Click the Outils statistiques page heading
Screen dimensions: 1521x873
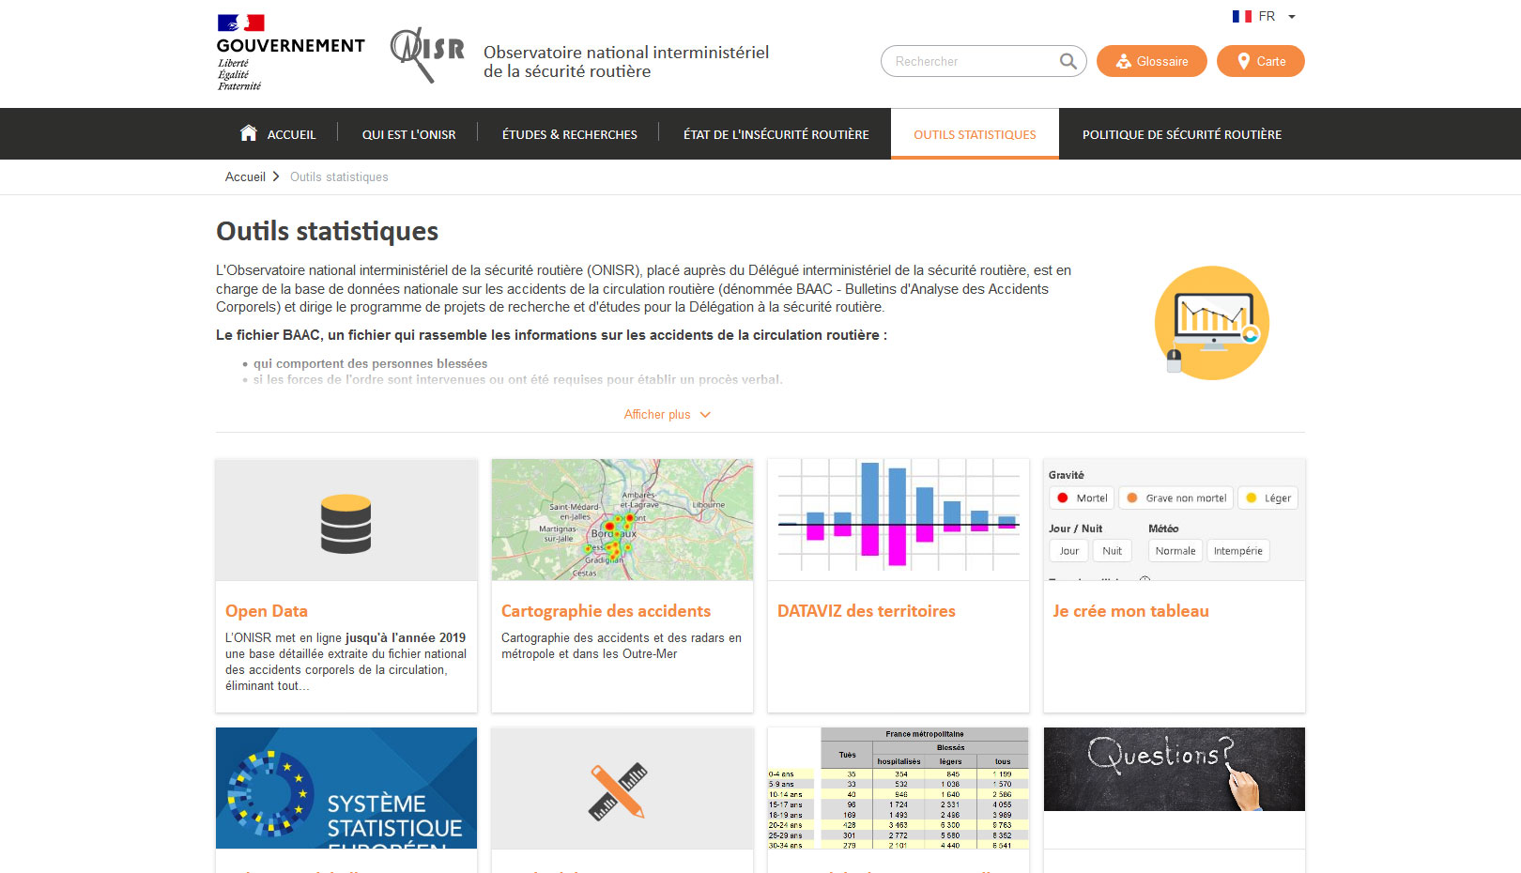[x=327, y=231]
